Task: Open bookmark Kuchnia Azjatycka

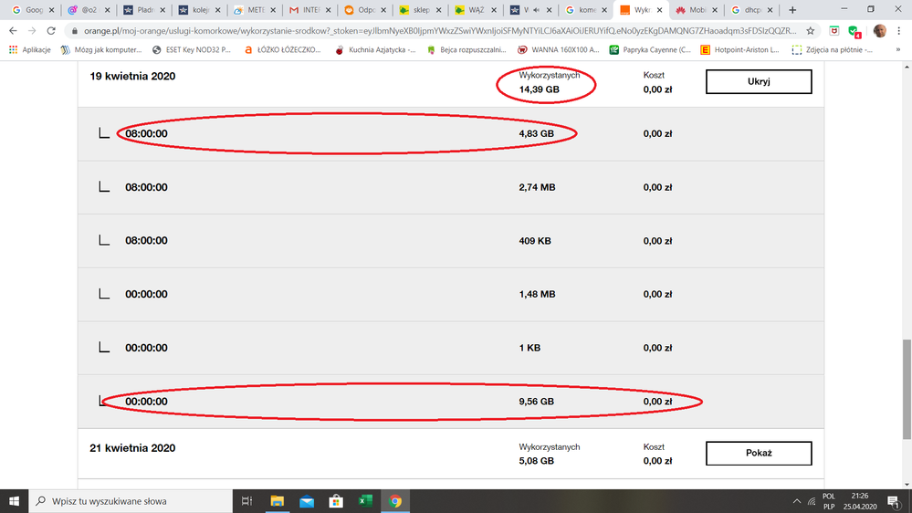Action: pos(375,50)
